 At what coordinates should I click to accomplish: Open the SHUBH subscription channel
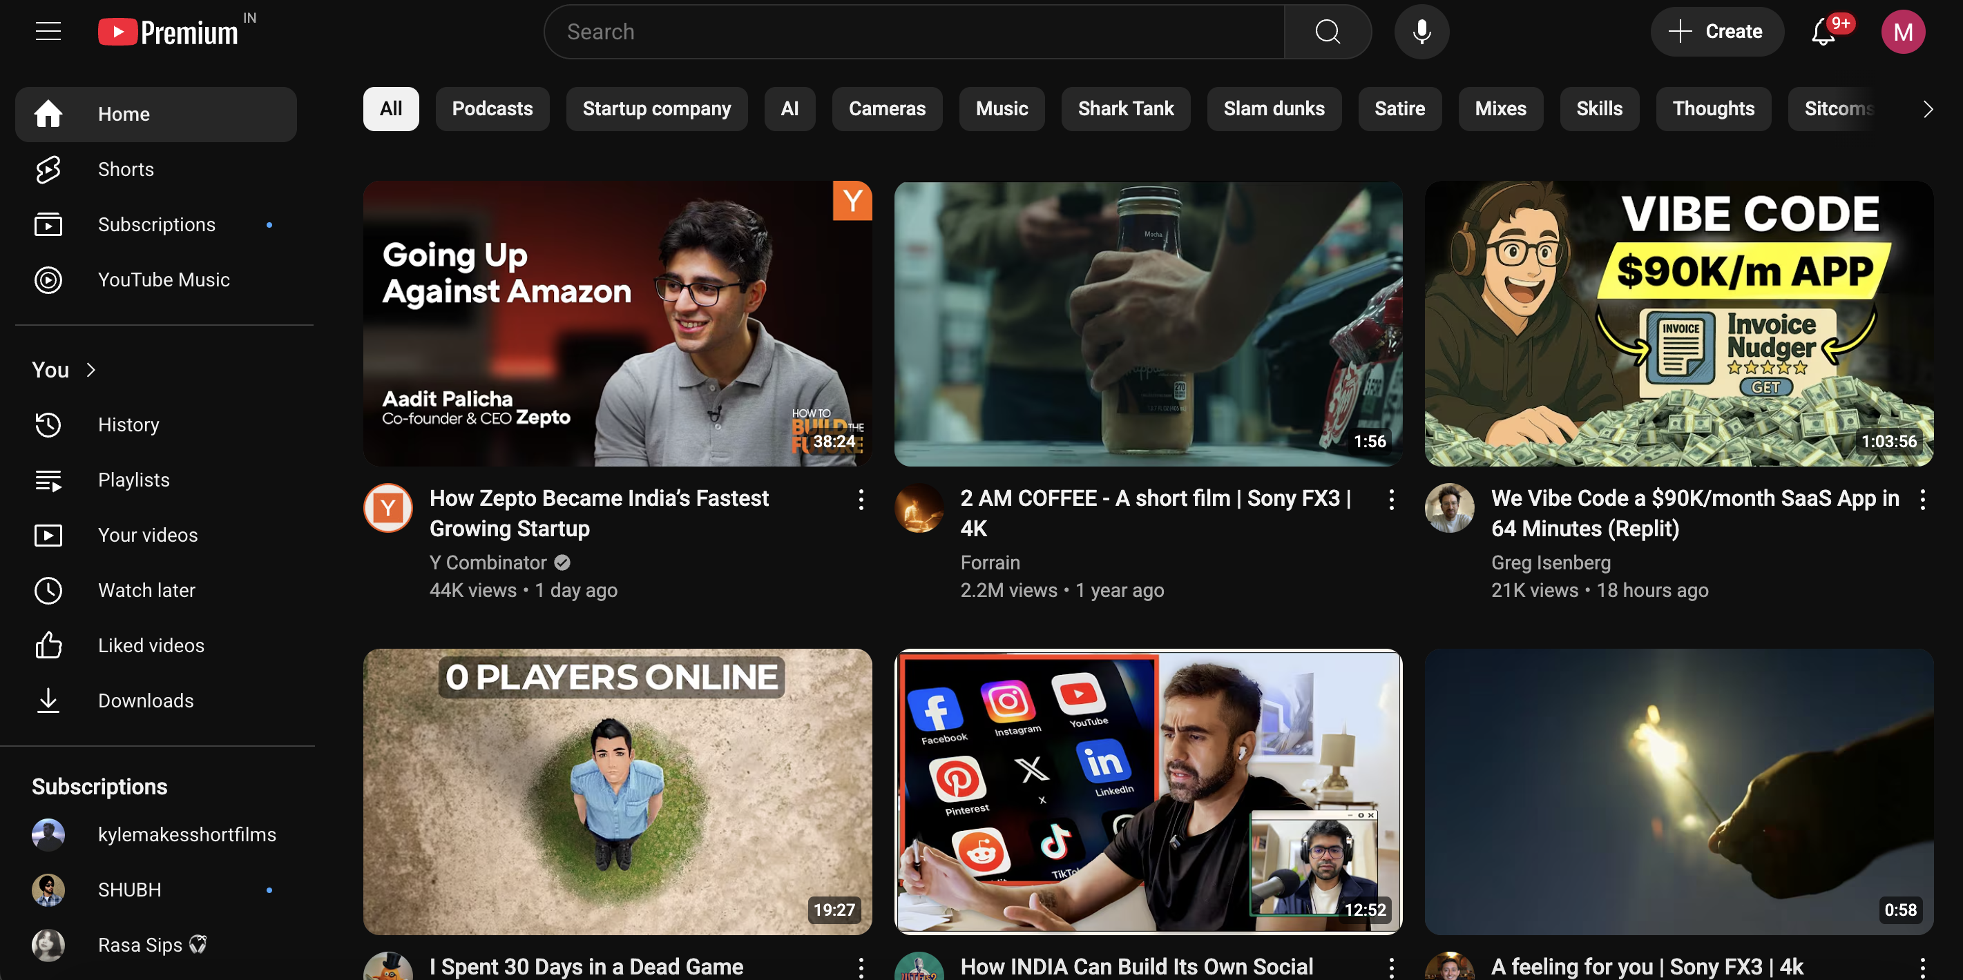coord(128,890)
